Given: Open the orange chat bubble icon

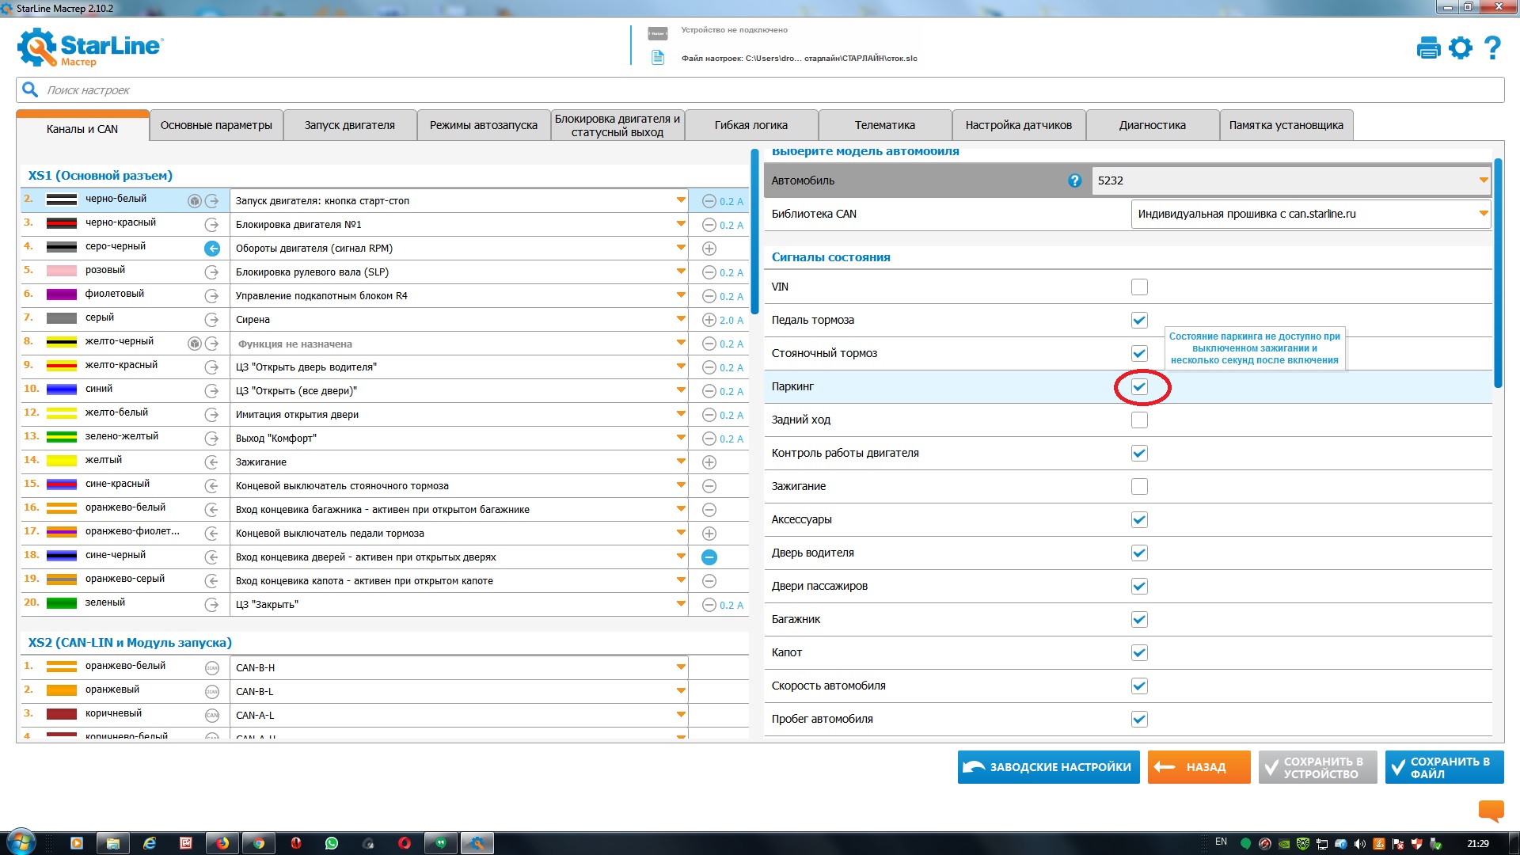Looking at the screenshot, I should [x=1491, y=810].
